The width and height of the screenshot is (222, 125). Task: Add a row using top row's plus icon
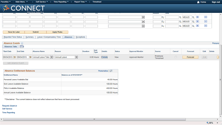pos(197,17)
